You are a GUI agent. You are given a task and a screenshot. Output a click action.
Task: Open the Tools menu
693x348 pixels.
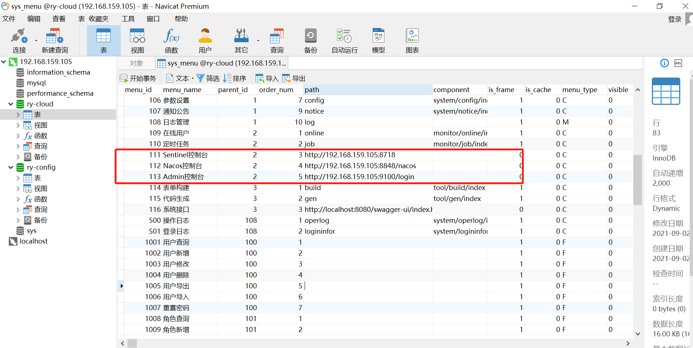click(x=128, y=19)
